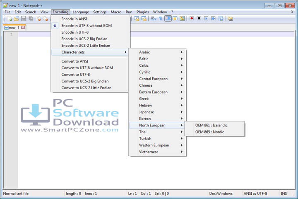Click the Synchronize Vertical Scrolling icon
Image resolution: width=298 pixels, height=199 pixels.
(137, 19)
